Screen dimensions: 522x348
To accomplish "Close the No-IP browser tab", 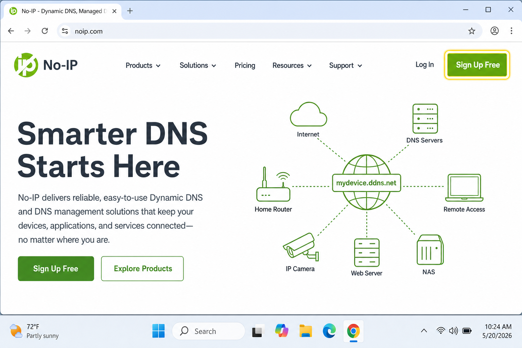I will (x=115, y=11).
